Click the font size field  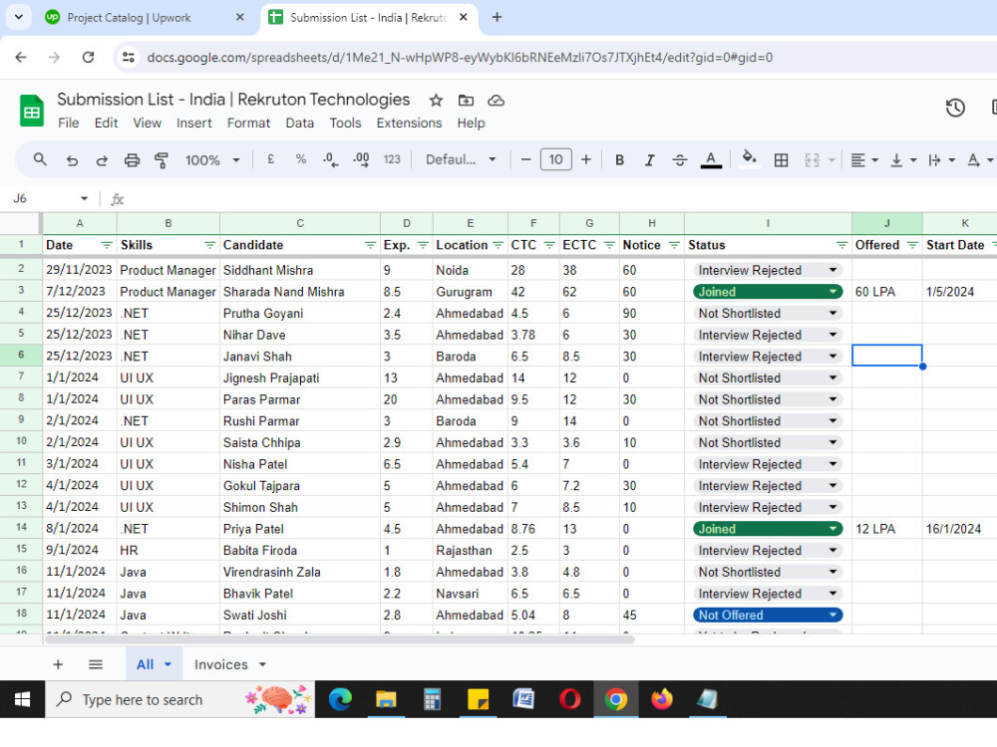pos(555,159)
